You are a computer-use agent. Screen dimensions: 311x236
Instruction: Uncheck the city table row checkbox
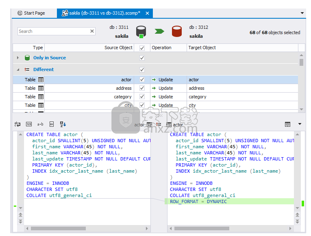pyautogui.click(x=142, y=105)
